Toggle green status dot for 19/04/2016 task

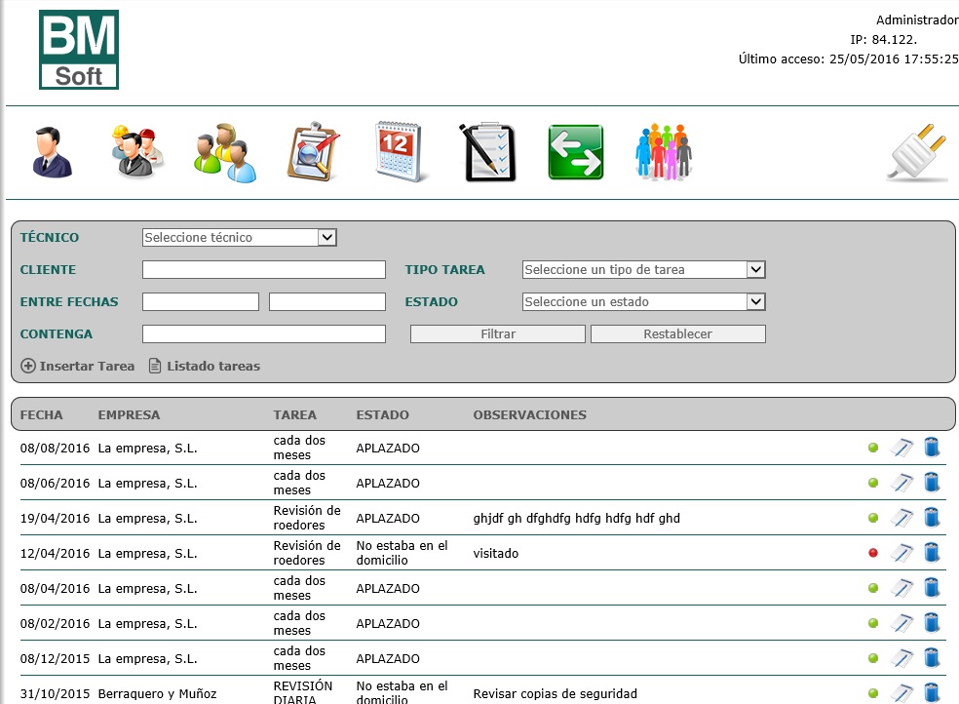(873, 519)
